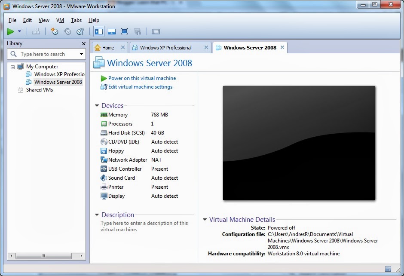The width and height of the screenshot is (404, 276).
Task: Click the green Power On toolbar button
Action: pyautogui.click(x=11, y=32)
